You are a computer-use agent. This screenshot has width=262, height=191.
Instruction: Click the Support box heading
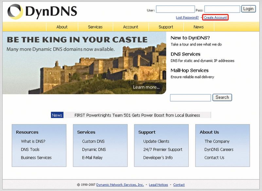147,132
